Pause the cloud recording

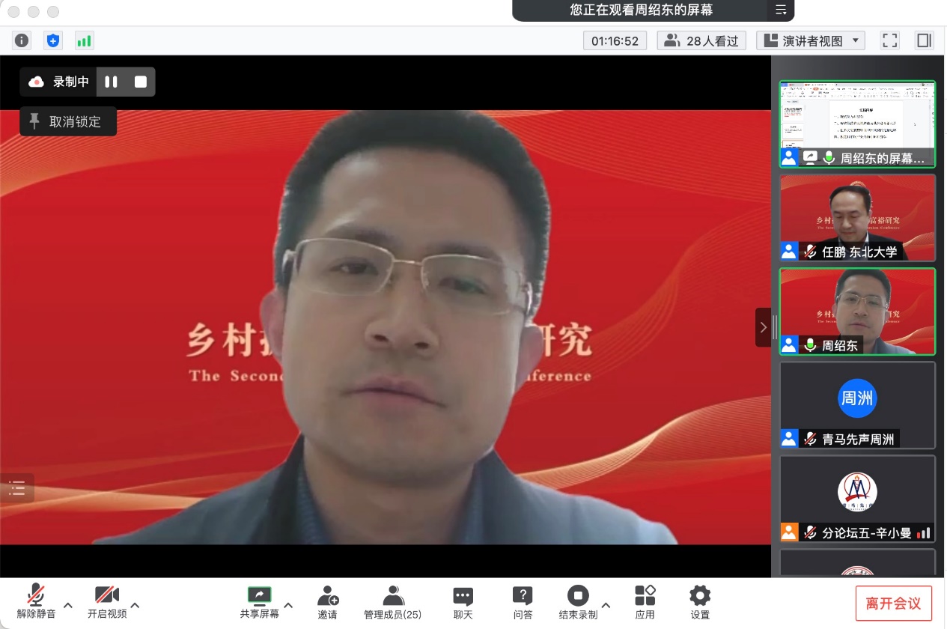click(x=112, y=82)
